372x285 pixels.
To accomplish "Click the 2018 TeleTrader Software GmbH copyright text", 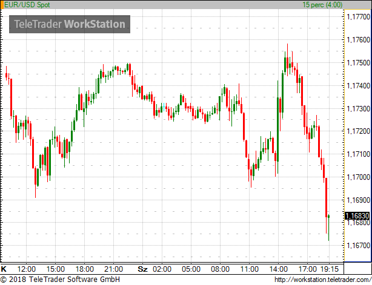I will pyautogui.click(x=60, y=280).
